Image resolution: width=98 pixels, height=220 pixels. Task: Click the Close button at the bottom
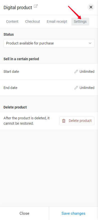tap(24, 213)
